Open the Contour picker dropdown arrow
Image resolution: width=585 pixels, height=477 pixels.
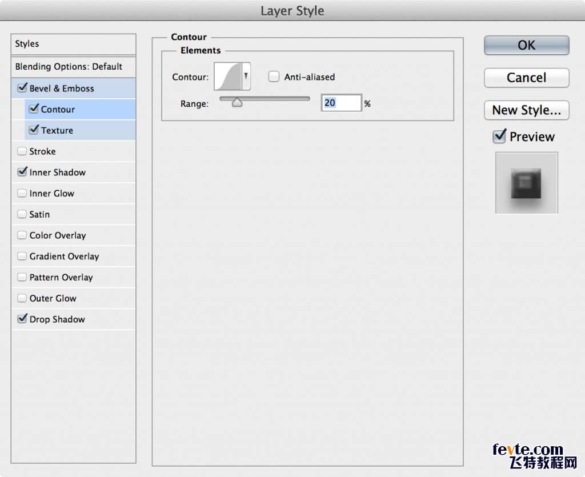[x=246, y=77]
